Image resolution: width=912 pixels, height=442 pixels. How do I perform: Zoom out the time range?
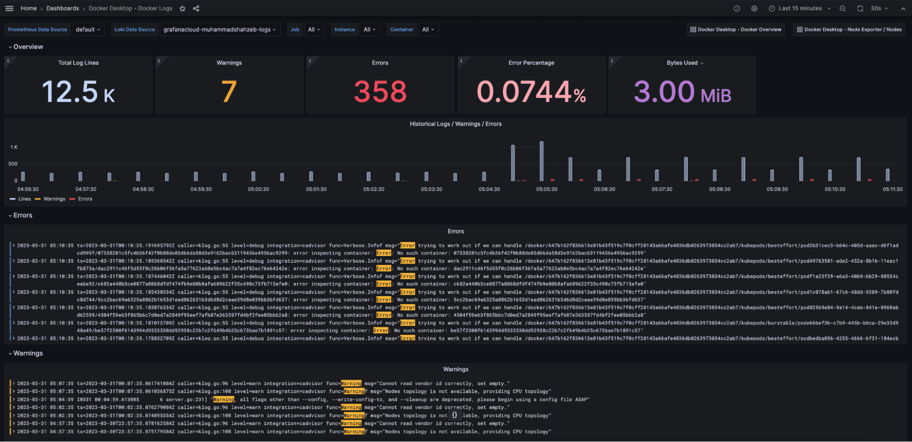coord(842,8)
